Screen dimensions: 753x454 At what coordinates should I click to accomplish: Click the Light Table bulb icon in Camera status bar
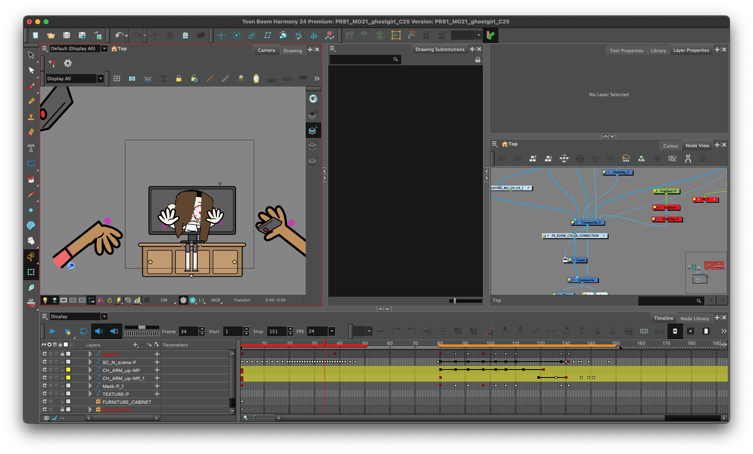tap(45, 300)
